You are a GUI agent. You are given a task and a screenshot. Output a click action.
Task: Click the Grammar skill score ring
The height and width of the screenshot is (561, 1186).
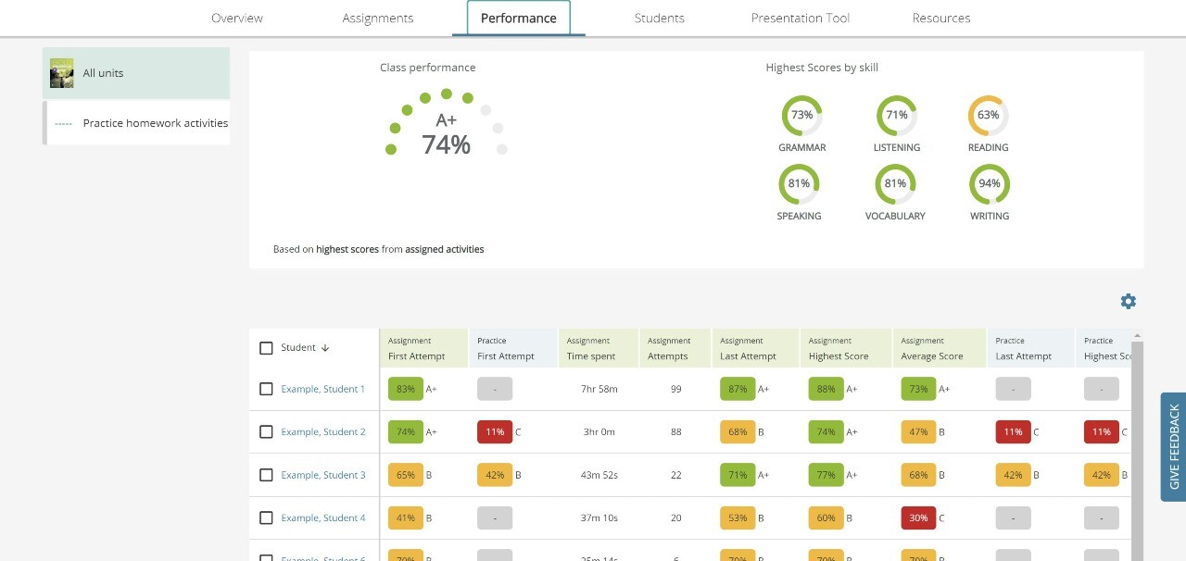pyautogui.click(x=801, y=116)
